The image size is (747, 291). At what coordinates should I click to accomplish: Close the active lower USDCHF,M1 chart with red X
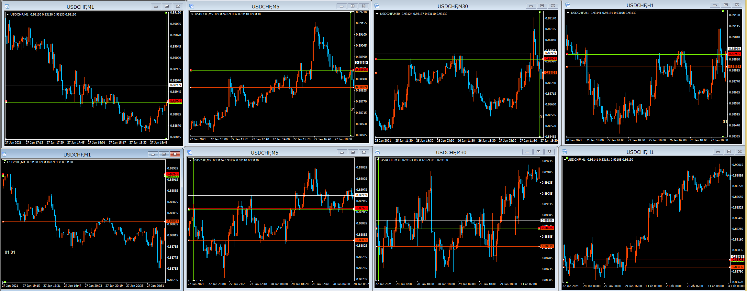tap(175, 154)
